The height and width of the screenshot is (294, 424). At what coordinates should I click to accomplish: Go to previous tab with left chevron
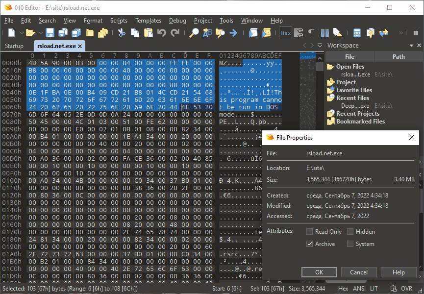pyautogui.click(x=304, y=46)
